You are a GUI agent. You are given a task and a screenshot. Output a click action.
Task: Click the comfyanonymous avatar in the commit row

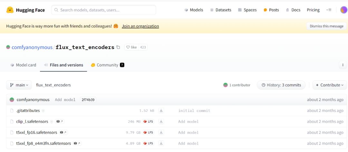[x=12, y=100]
